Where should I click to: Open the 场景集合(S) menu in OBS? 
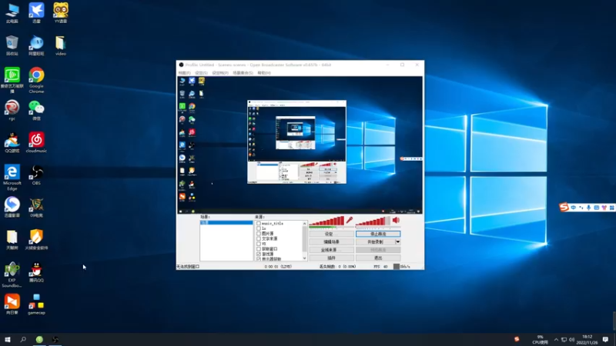[x=243, y=73]
